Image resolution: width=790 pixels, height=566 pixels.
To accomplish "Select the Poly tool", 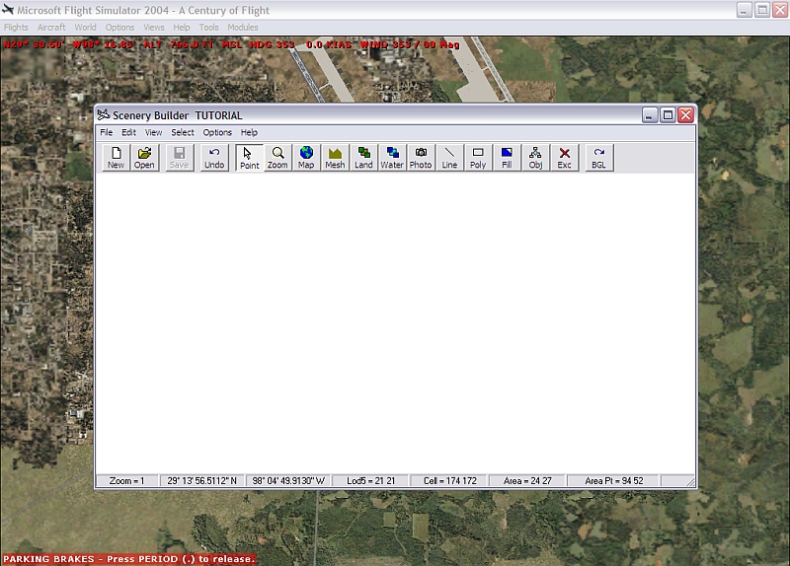I will coord(478,158).
